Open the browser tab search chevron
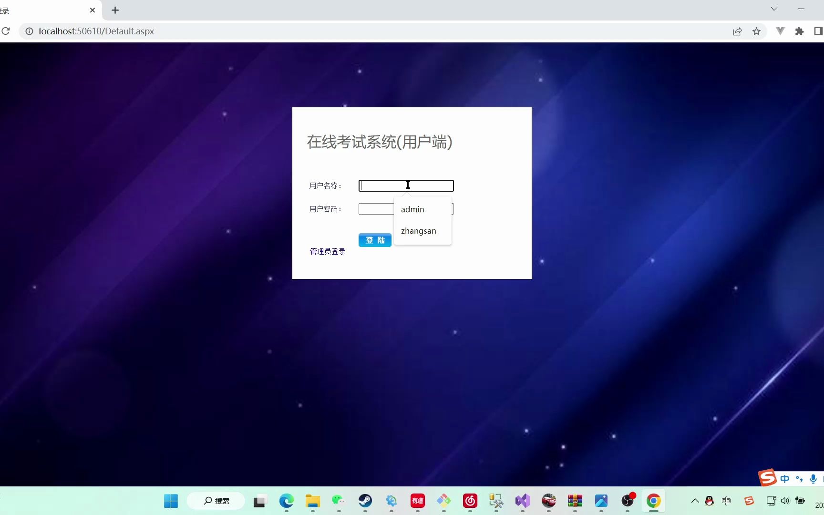This screenshot has height=515, width=824. pos(774,9)
